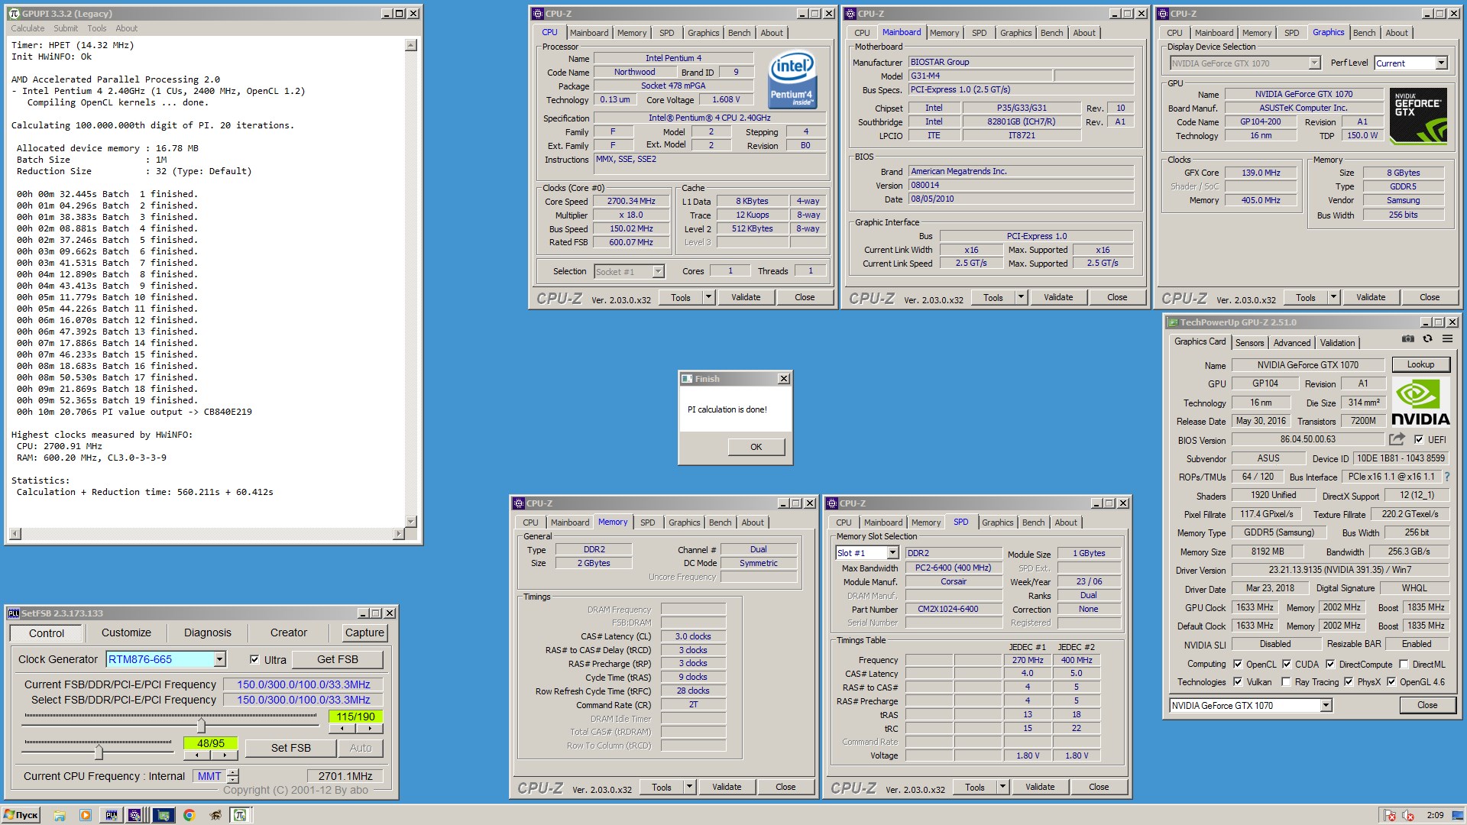Viewport: 1467px width, 825px height.
Task: Toggle the UEFI checkbox in GPU-Z
Action: point(1419,440)
